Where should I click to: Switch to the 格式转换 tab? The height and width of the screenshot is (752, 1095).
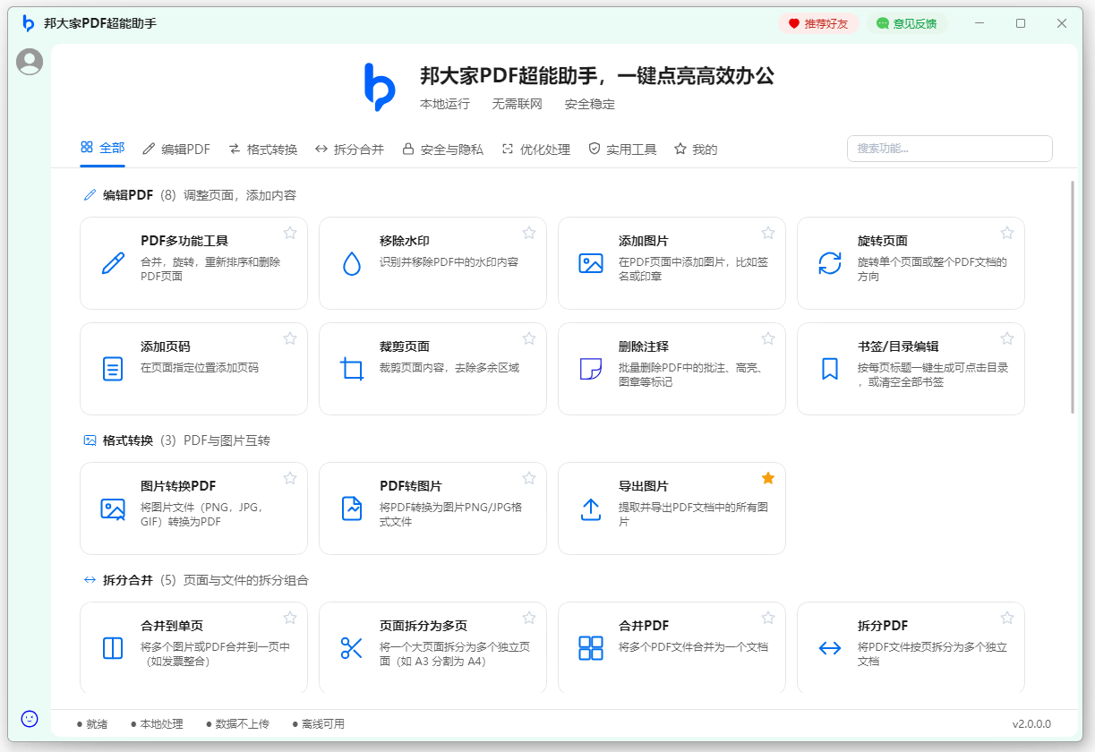pos(262,150)
